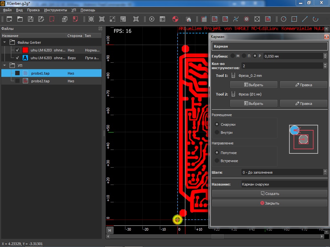Click the New project toolbar icon
The image size is (330, 247).
click(x=9, y=19)
